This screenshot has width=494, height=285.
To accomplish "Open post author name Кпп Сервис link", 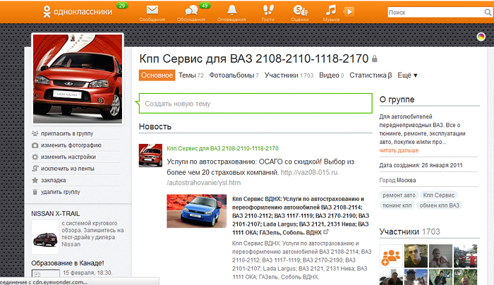I will pyautogui.click(x=222, y=148).
